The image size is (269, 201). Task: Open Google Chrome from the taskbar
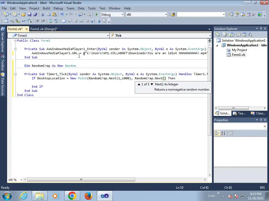point(72,196)
